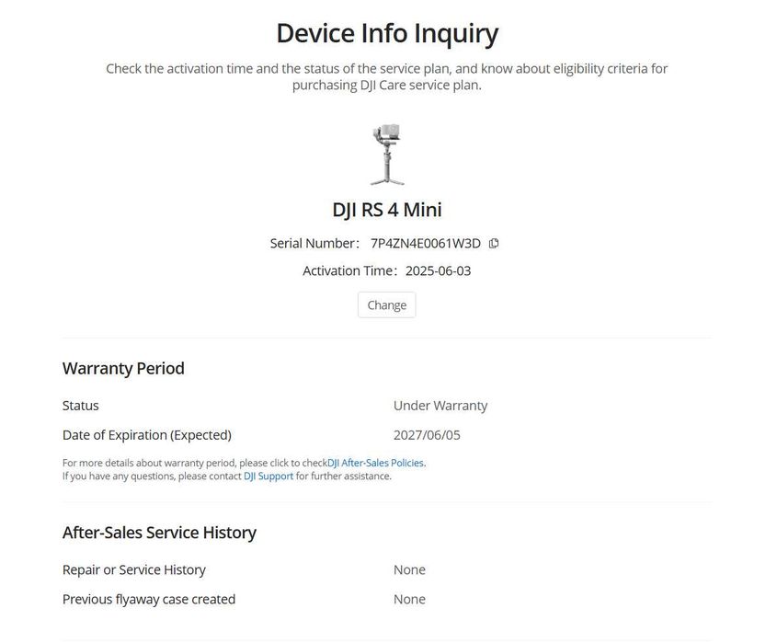The image size is (777, 643).
Task: Click the None value for flyaway case
Action: tap(409, 599)
